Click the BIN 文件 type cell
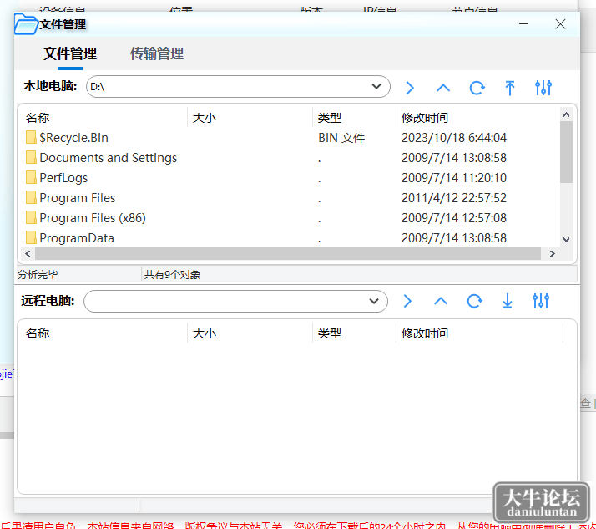The width and height of the screenshot is (596, 529). coord(341,137)
